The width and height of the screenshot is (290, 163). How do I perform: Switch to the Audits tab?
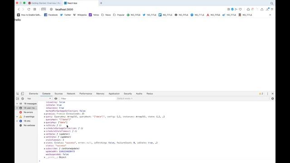(139, 94)
